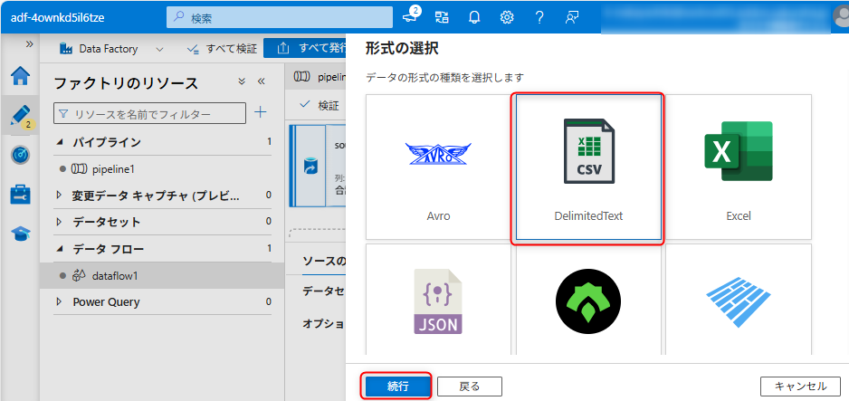
Task: Open the Manage toolbox icon in sidebar
Action: [x=21, y=195]
